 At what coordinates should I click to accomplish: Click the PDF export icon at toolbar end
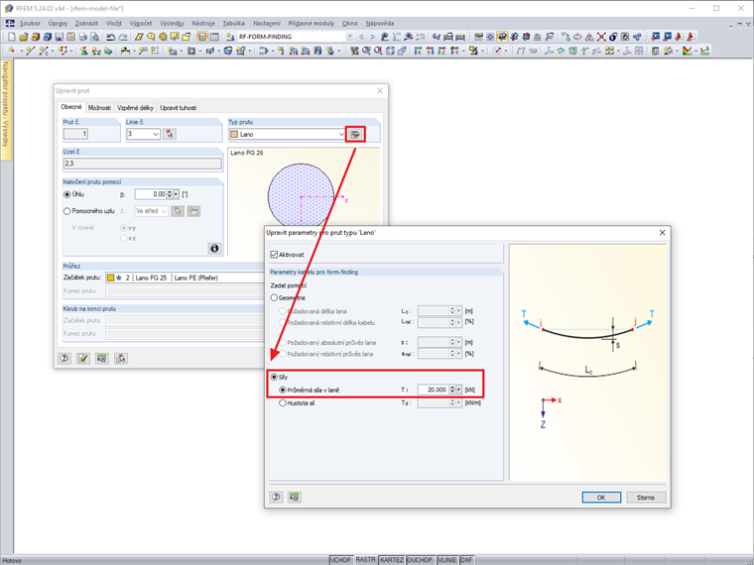pyautogui.click(x=691, y=37)
